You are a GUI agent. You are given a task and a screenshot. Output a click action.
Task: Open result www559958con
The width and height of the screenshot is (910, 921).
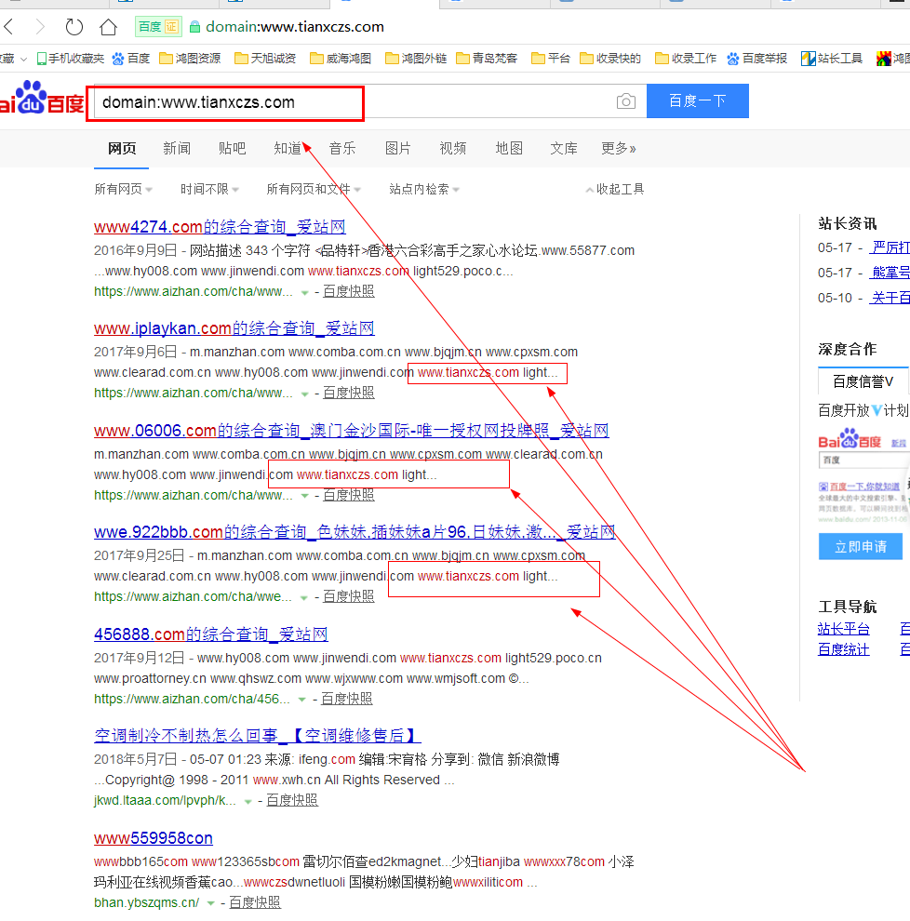click(x=154, y=838)
